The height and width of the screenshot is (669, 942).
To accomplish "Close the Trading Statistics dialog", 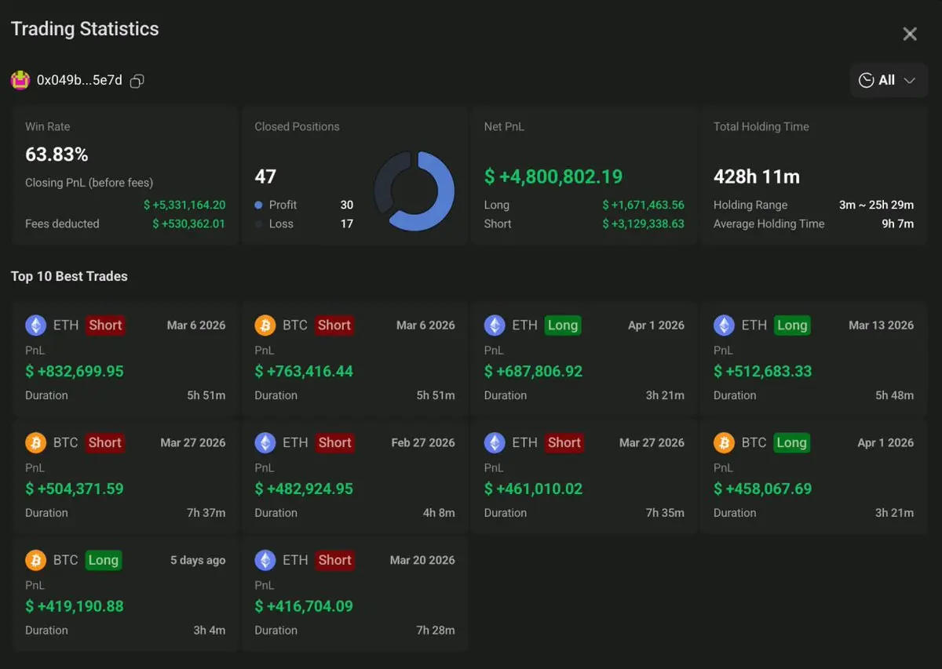I will click(910, 34).
